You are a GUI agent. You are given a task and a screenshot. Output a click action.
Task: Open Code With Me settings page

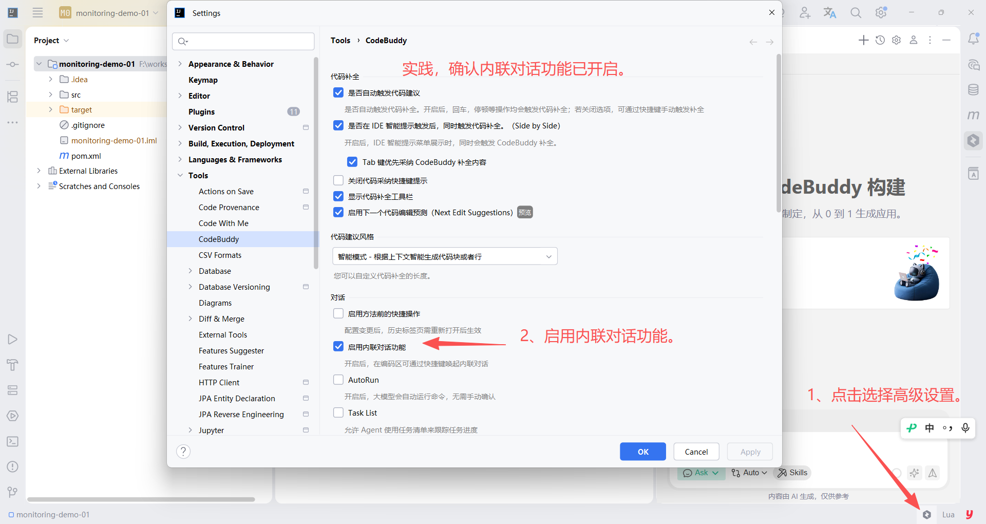(x=223, y=223)
